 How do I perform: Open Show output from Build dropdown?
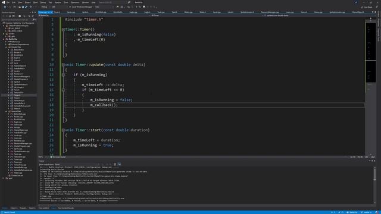[x=77, y=165]
